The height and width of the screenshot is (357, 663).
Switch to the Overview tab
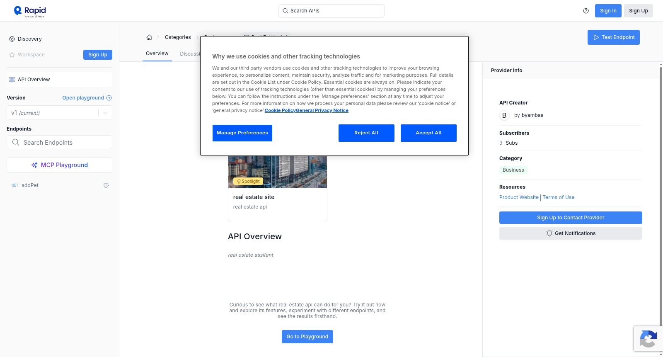pyautogui.click(x=157, y=53)
